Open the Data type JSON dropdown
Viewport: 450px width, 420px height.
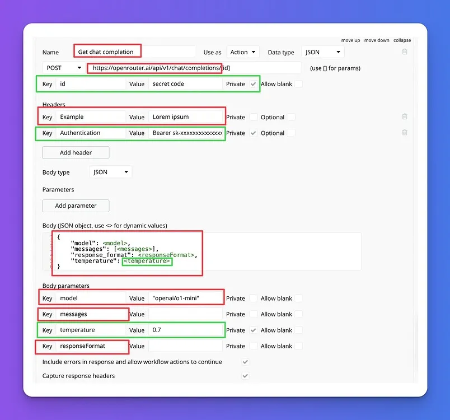point(323,52)
